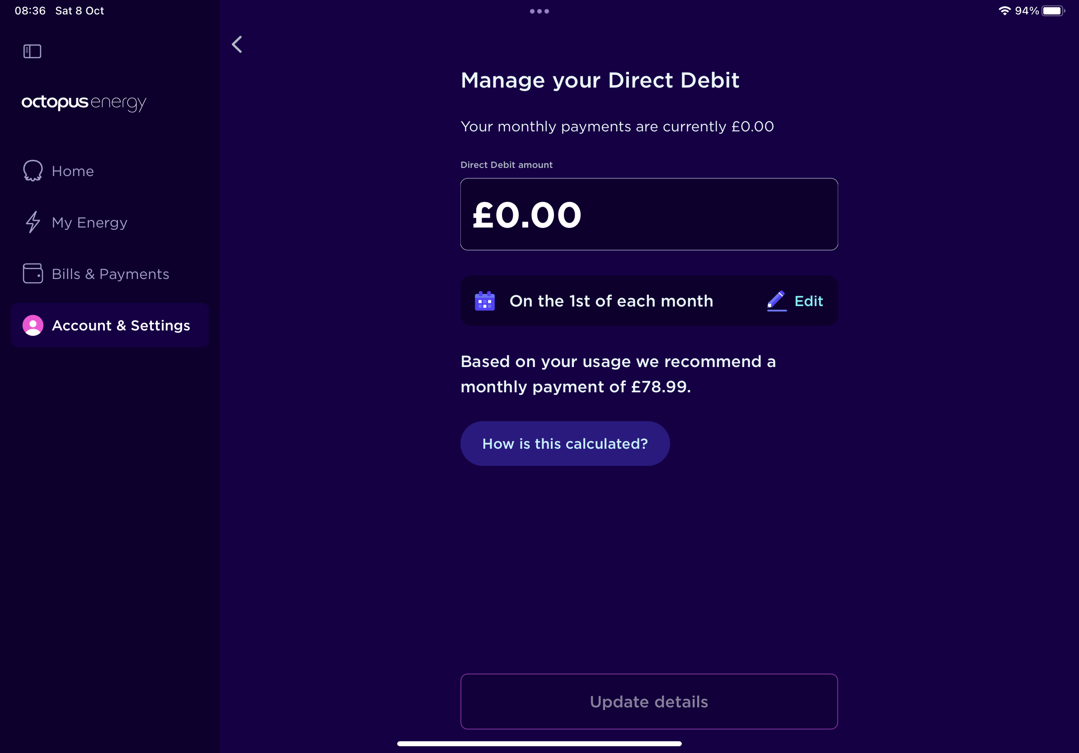
Task: Select Account & Settings menu item
Action: (121, 325)
